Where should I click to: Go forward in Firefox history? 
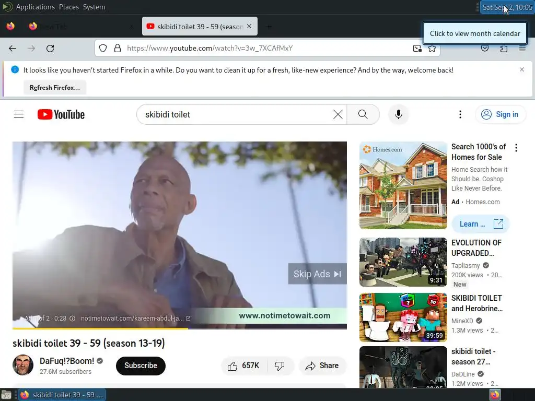coord(31,49)
